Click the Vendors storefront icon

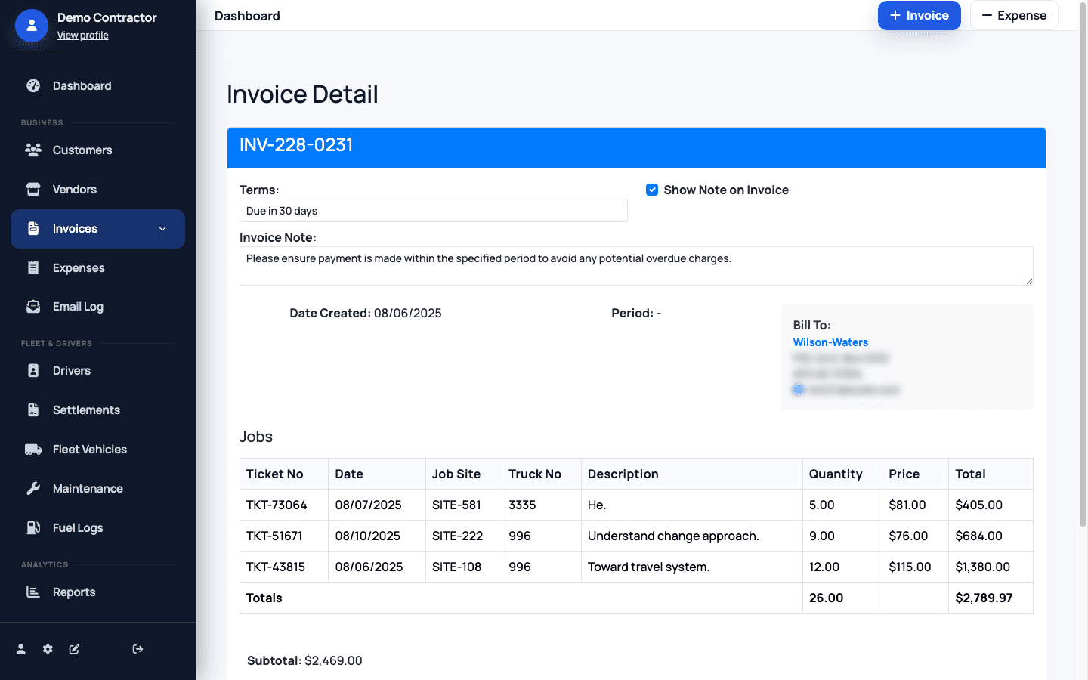click(x=33, y=190)
